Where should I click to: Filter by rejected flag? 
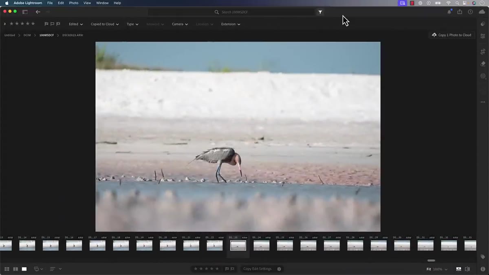(x=58, y=24)
